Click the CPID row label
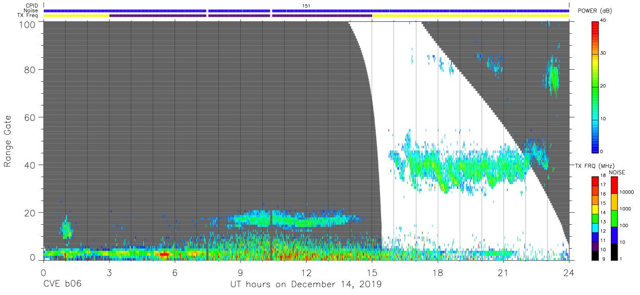This screenshot has width=640, height=295. click(33, 6)
